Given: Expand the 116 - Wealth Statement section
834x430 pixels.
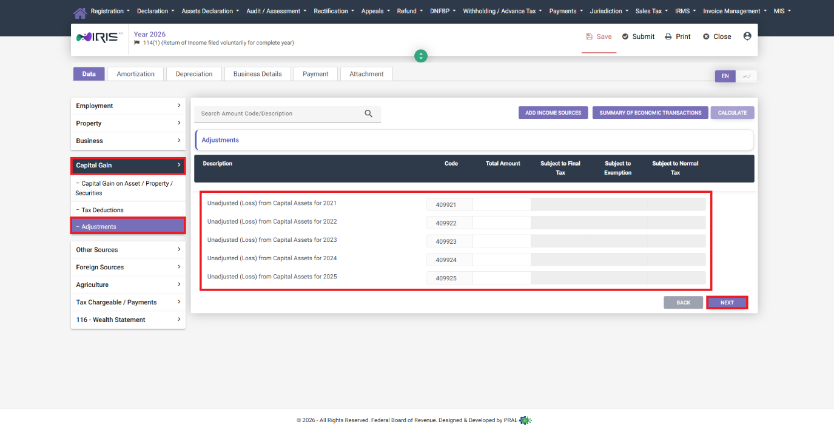Looking at the screenshot, I should click(x=128, y=320).
